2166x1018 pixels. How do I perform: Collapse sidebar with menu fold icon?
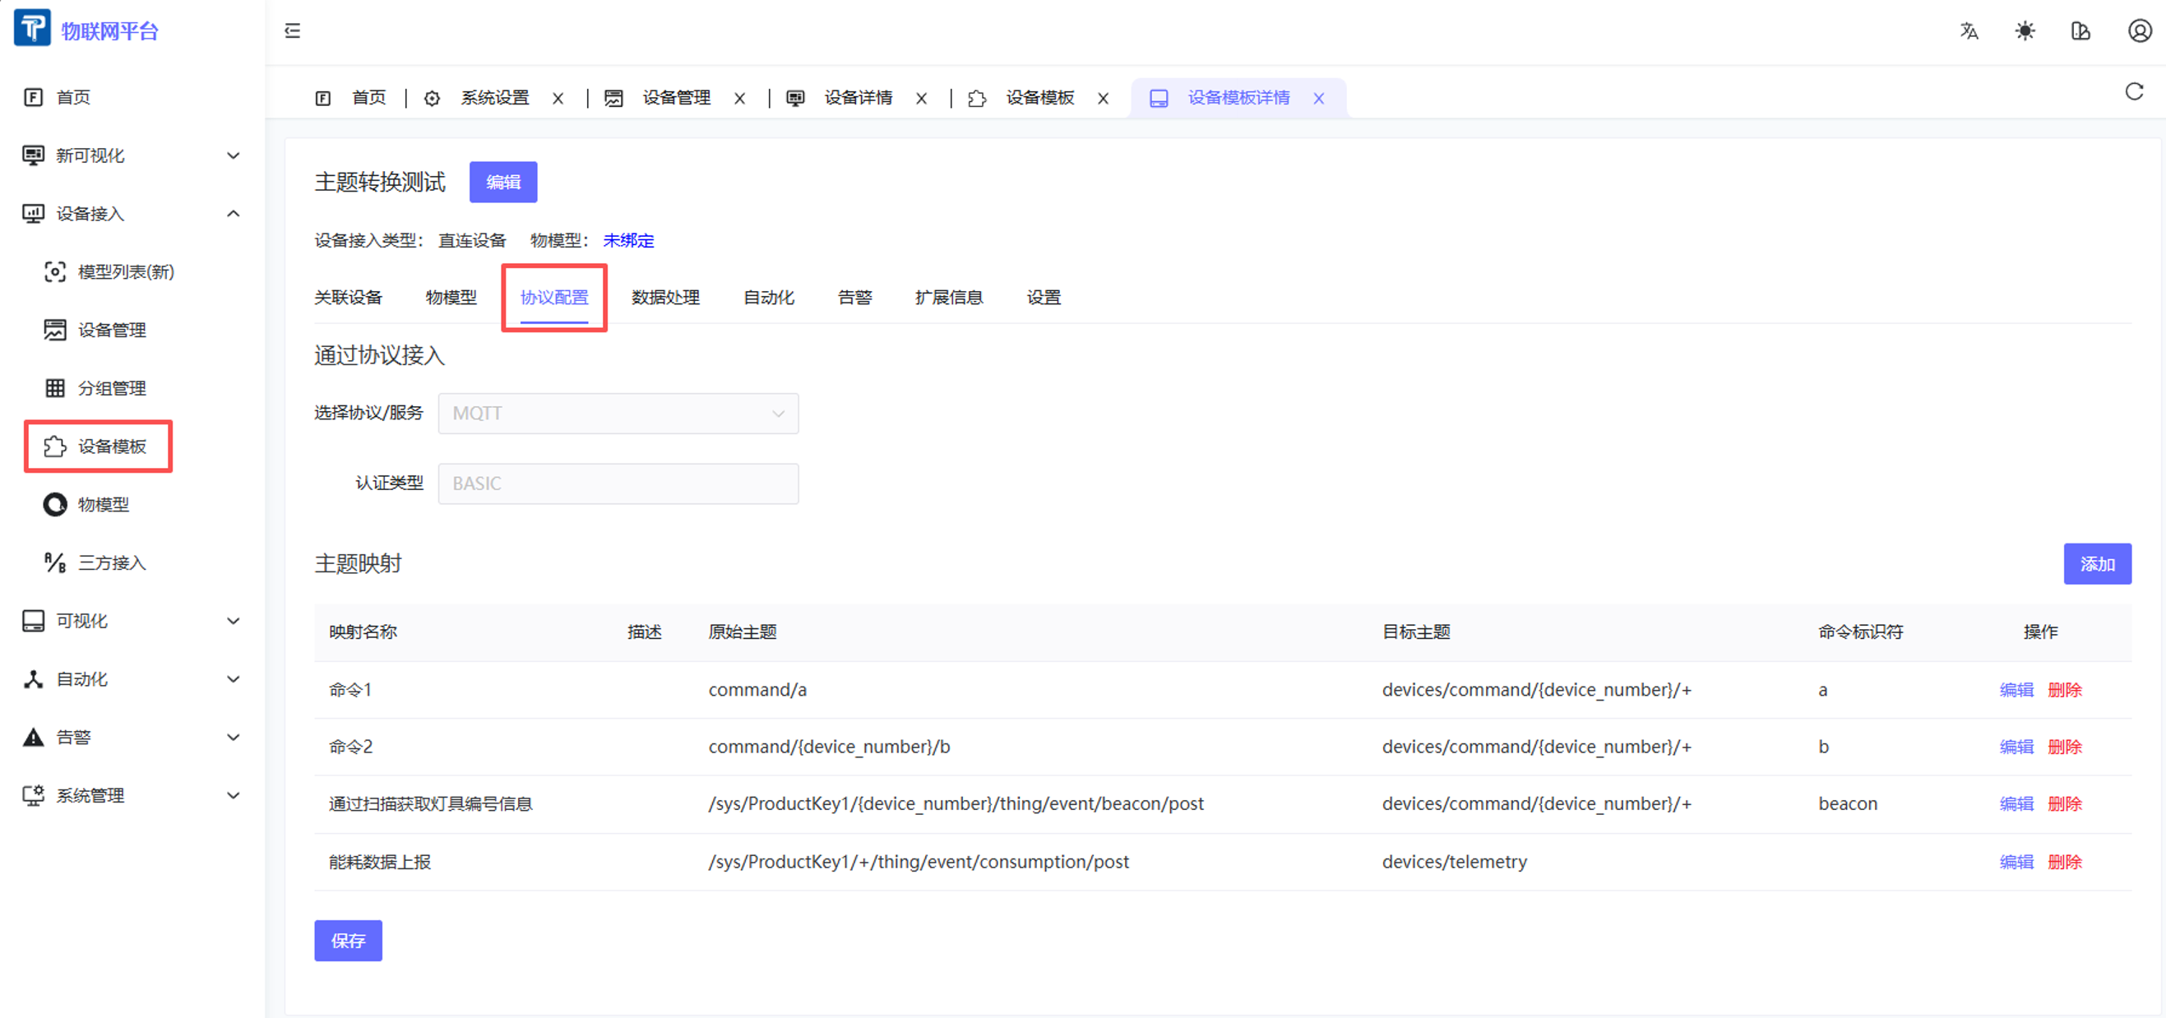293,31
